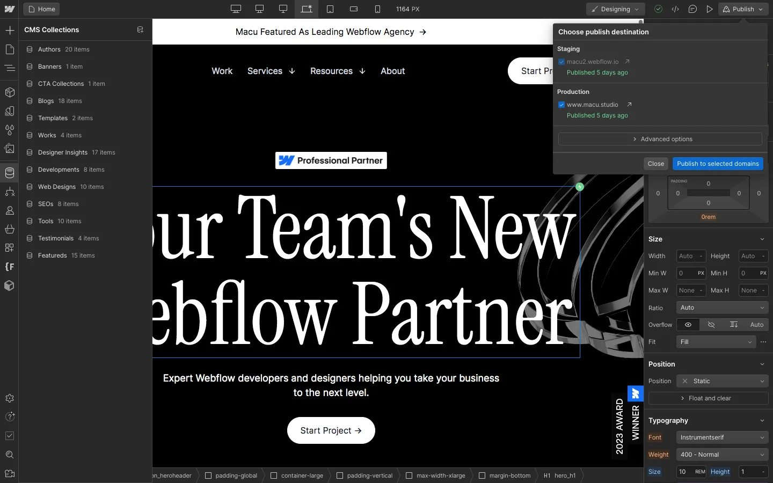The image size is (773, 483).
Task: Open the Comments panel
Action: click(693, 9)
